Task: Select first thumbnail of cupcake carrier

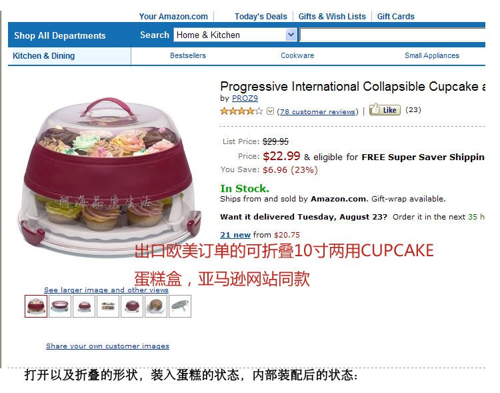Action: click(36, 306)
